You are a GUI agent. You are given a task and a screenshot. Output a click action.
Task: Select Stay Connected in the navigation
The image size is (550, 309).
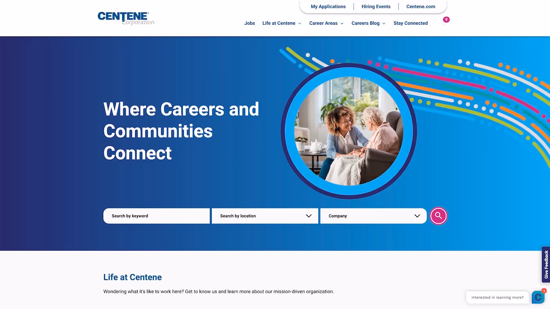click(x=411, y=23)
